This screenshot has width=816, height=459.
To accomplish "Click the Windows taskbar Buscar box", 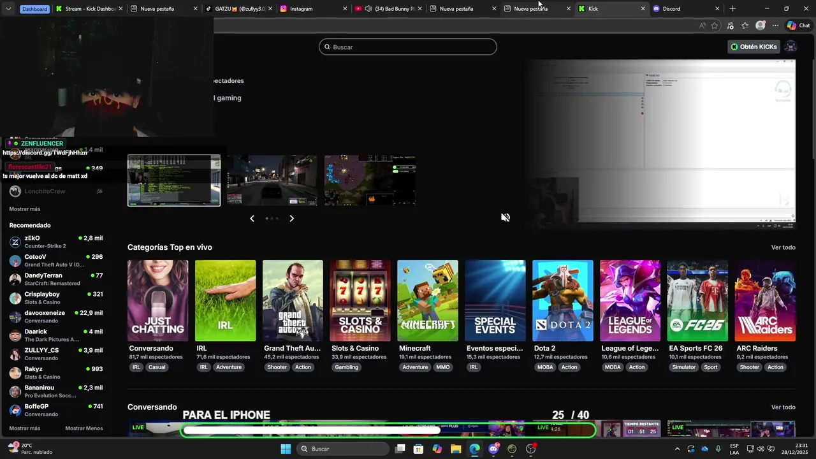I will tap(344, 449).
